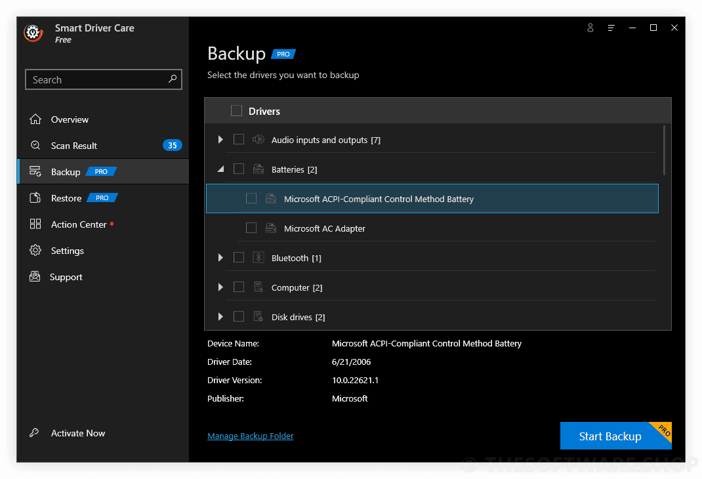Click Start Backup button
This screenshot has height=479, width=702.
pyautogui.click(x=615, y=436)
